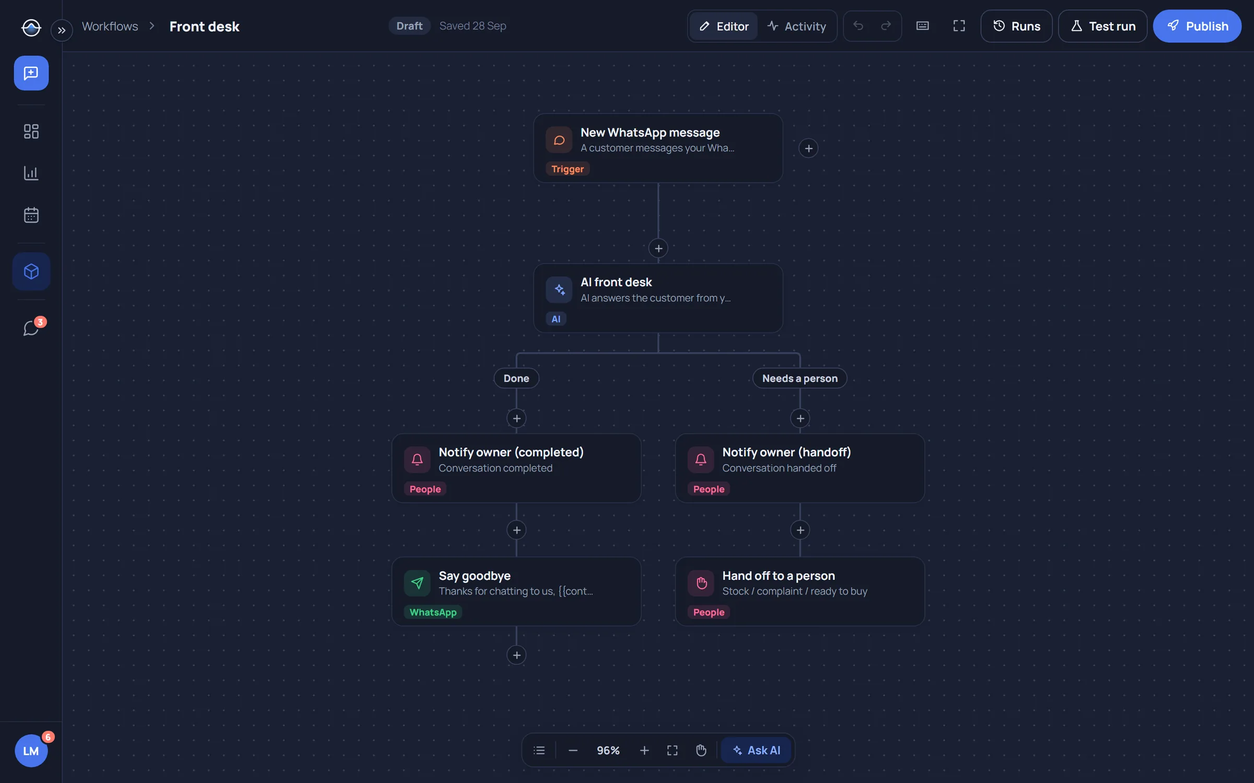This screenshot has width=1254, height=783.
Task: Click the bell icon on Notify owner (completed)
Action: 417,460
